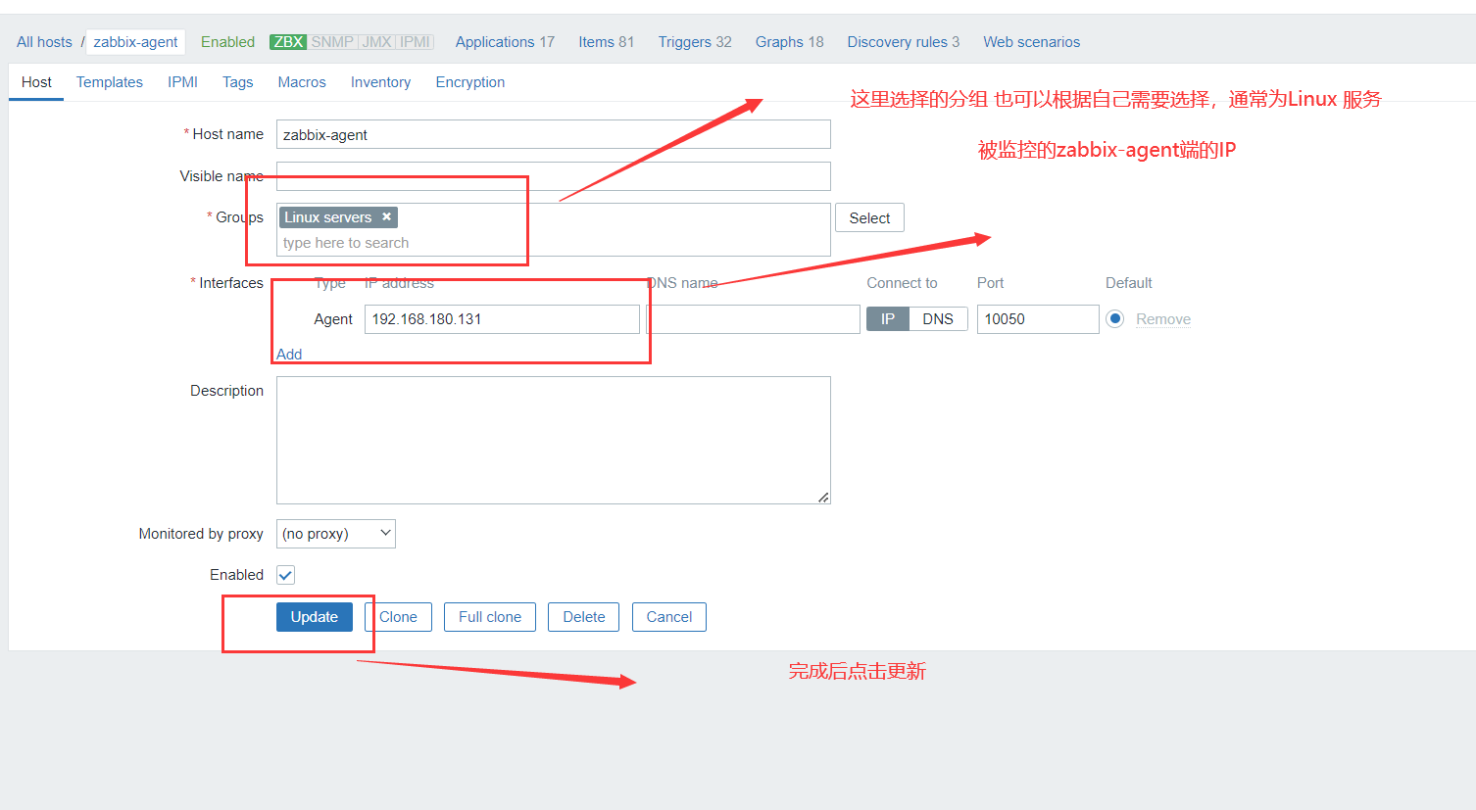The image size is (1476, 810).
Task: Click the Enabled status link
Action: pos(227,42)
